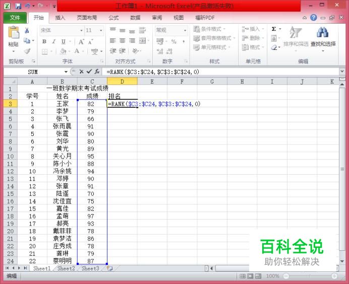Confirm formula with checkmark icon
This screenshot has height=284, width=349.
tap(89, 72)
